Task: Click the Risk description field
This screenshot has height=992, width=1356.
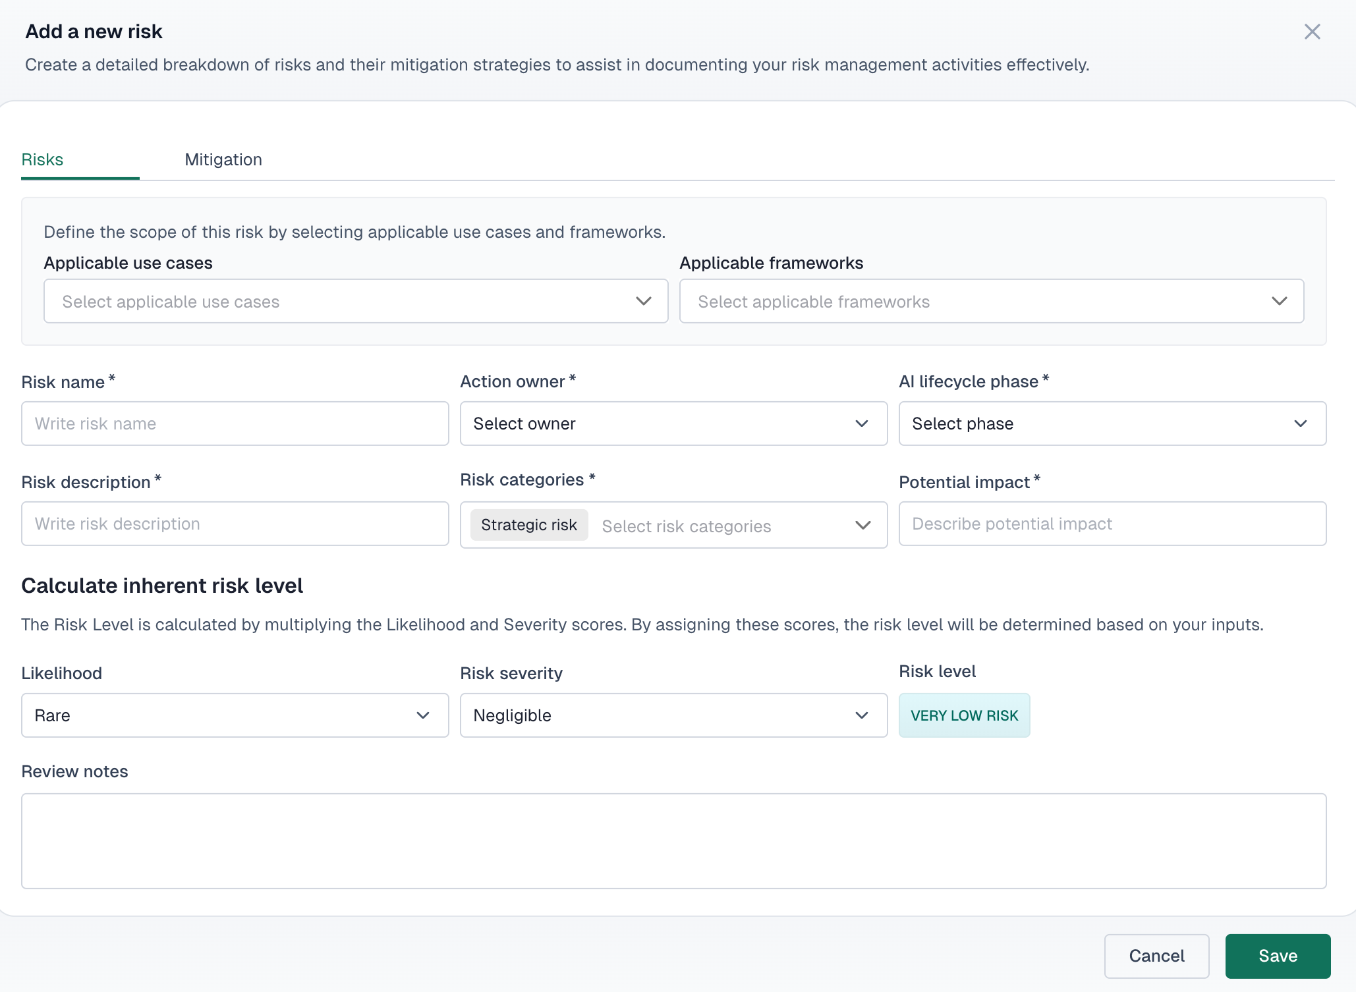Action: (235, 524)
